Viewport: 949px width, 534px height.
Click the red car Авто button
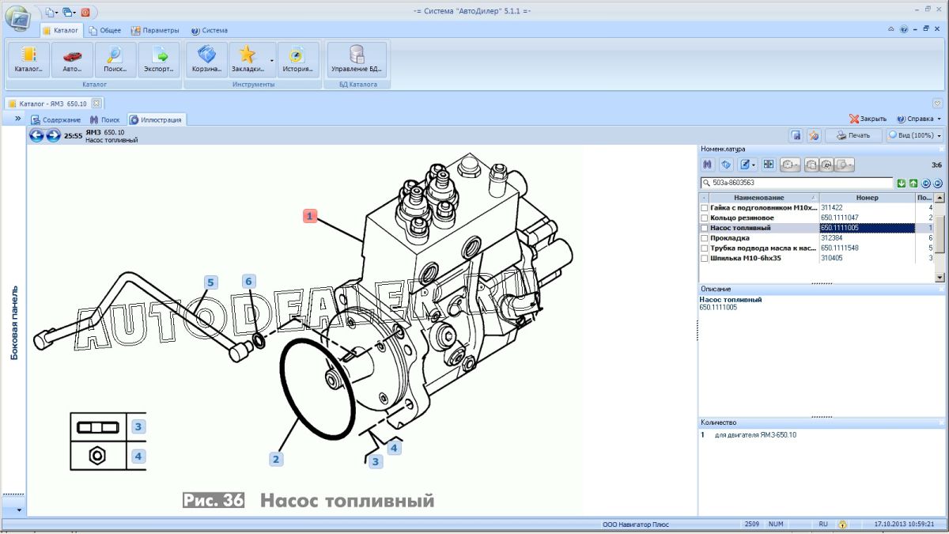[72, 59]
